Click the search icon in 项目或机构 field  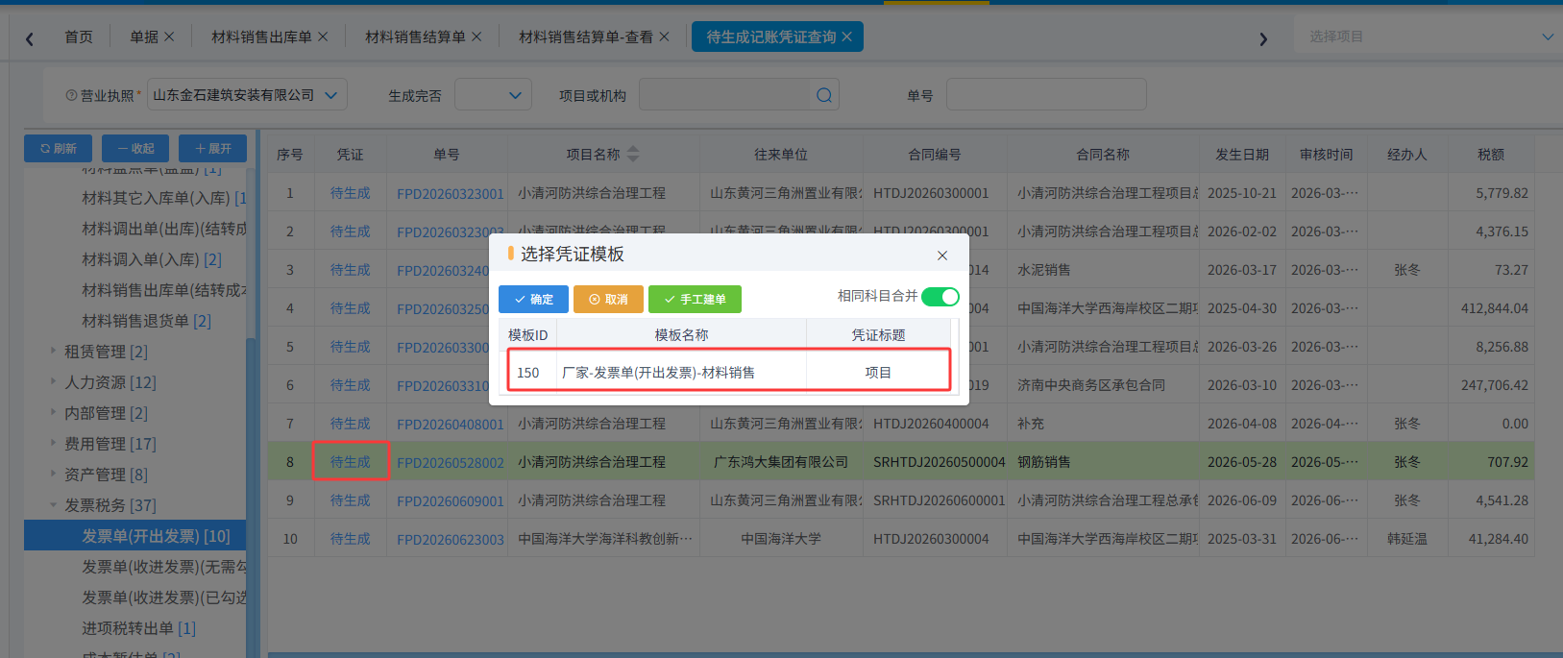824,95
